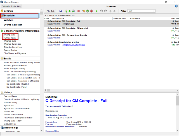Screen dimensions: 179x136
Task: Open C-Monitor Current Log
Action: pos(13,47)
